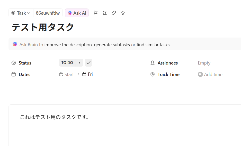The image size is (241, 146).
Task: Mark the task complete with checkmark
Action: tap(88, 63)
